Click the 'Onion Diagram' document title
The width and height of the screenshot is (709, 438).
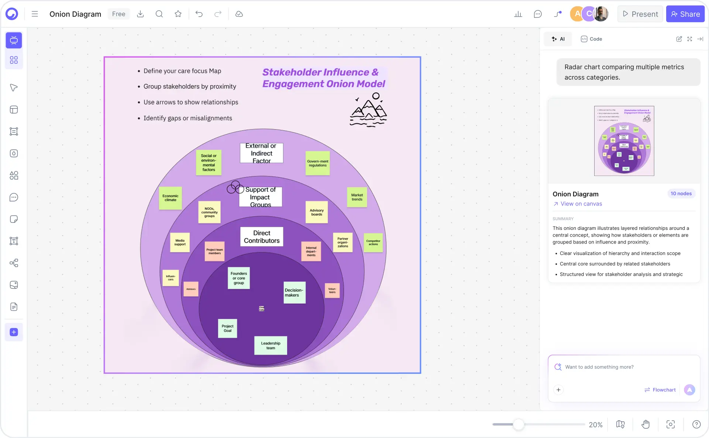coord(75,14)
